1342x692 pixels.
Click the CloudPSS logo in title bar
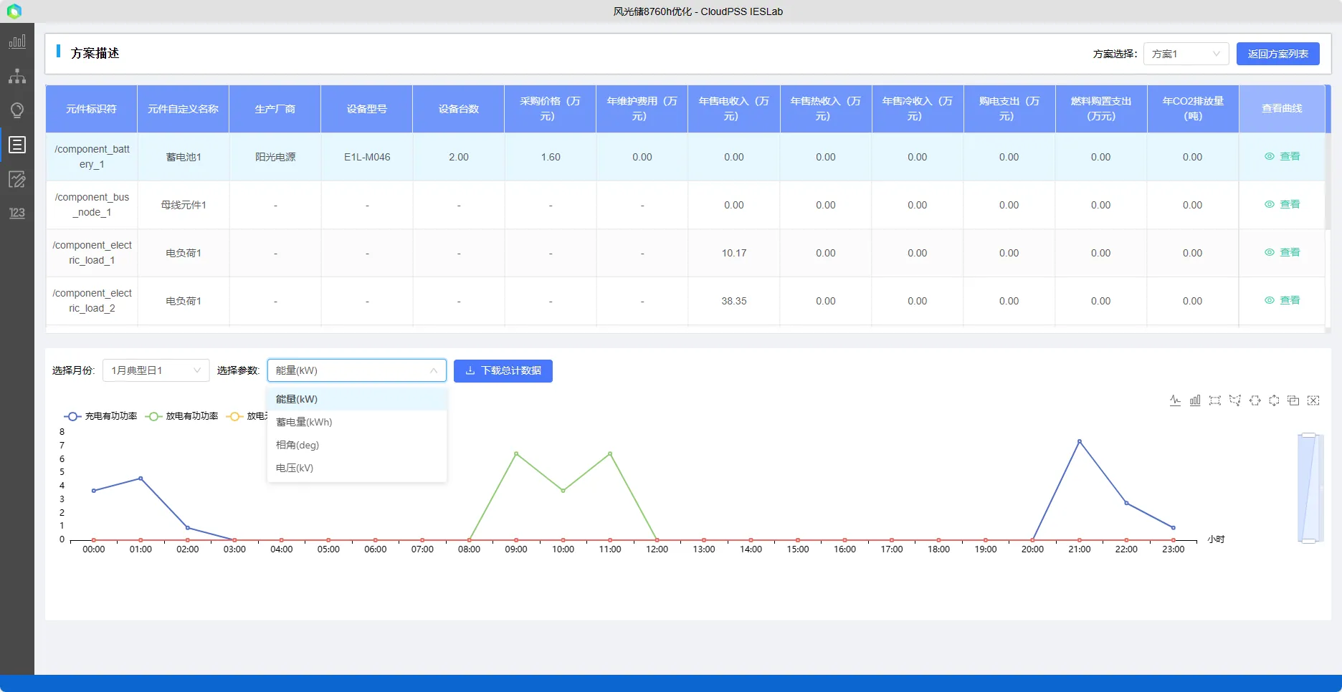pos(14,11)
